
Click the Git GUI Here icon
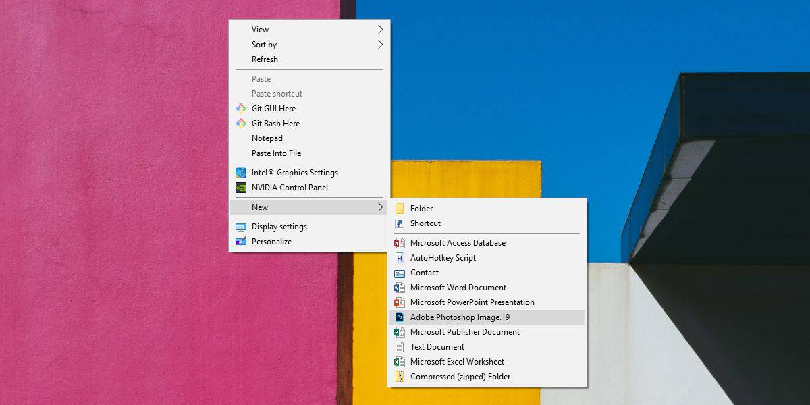coord(241,109)
